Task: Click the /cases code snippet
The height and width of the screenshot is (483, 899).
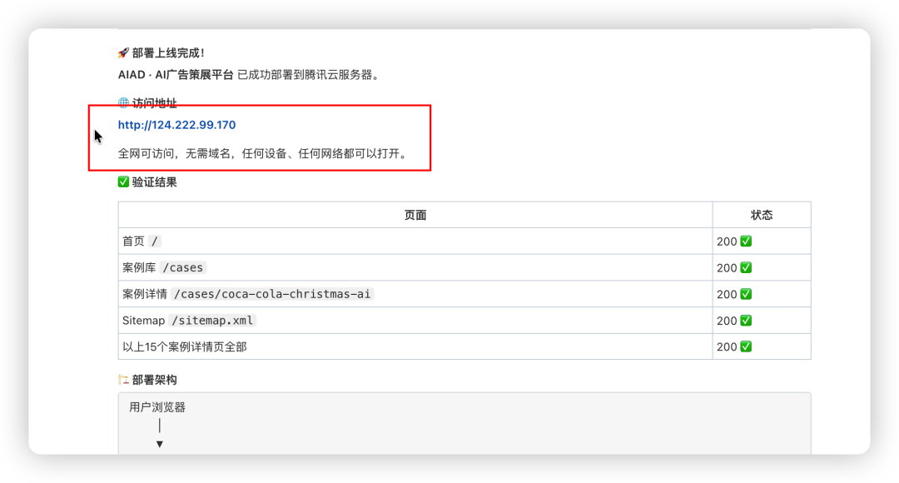Action: coord(183,268)
